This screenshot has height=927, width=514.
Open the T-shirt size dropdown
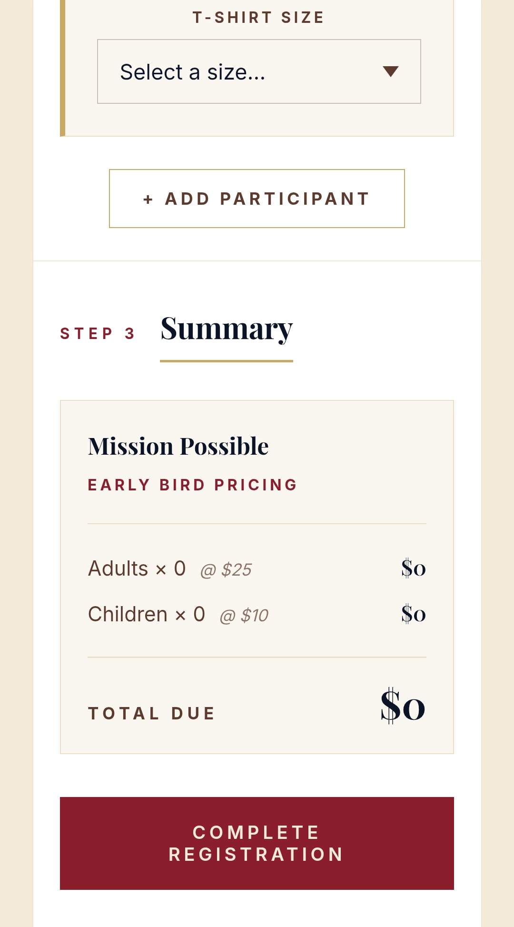pyautogui.click(x=259, y=71)
